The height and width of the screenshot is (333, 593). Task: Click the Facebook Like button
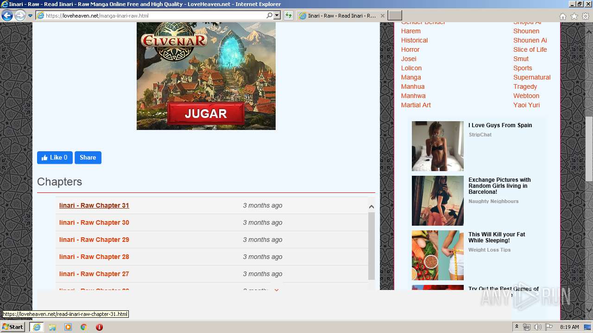55,158
